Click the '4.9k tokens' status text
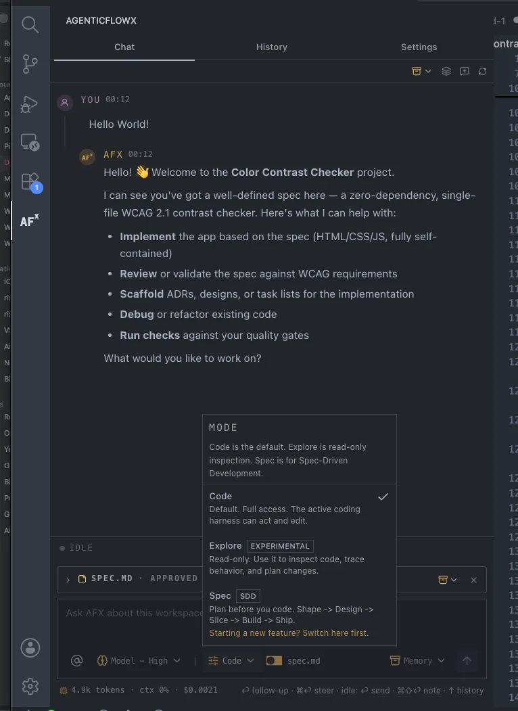The width and height of the screenshot is (518, 711). click(97, 690)
